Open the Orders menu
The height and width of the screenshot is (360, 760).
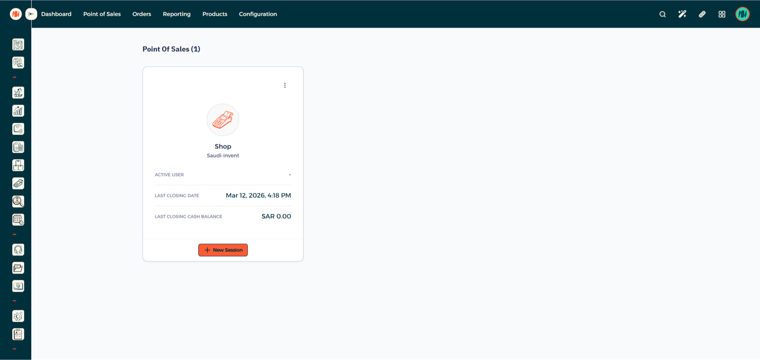[x=142, y=14]
